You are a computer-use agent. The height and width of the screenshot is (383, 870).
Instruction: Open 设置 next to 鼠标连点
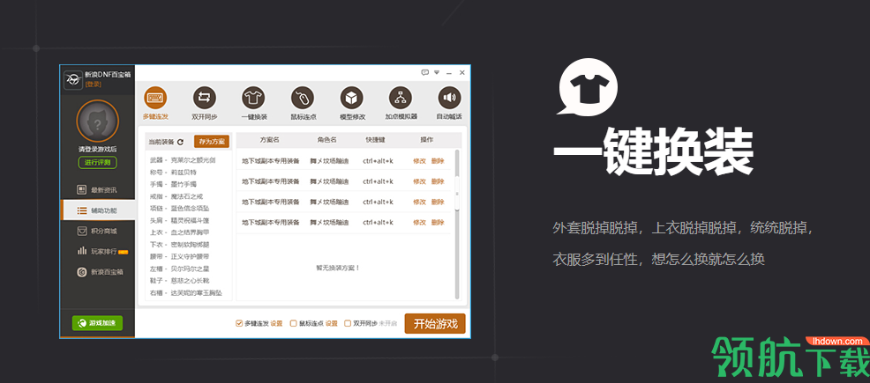(331, 323)
